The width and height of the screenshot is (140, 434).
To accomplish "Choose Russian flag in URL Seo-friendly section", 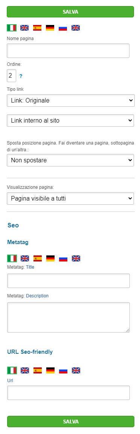I will click(x=63, y=370).
